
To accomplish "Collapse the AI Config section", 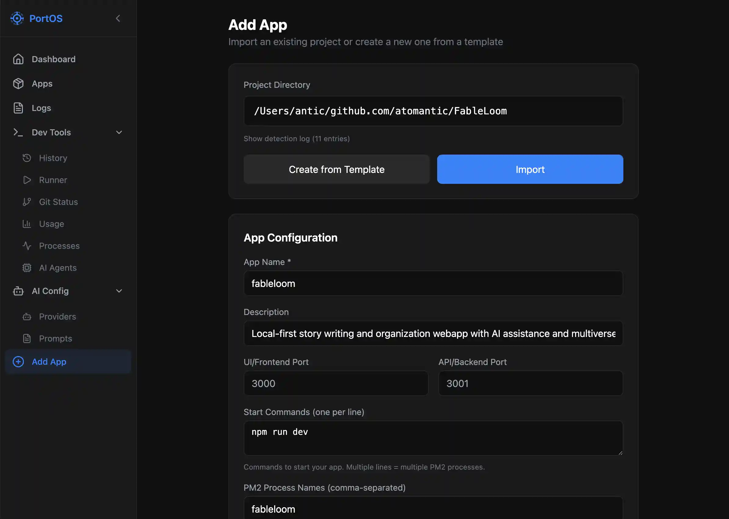I will point(119,291).
